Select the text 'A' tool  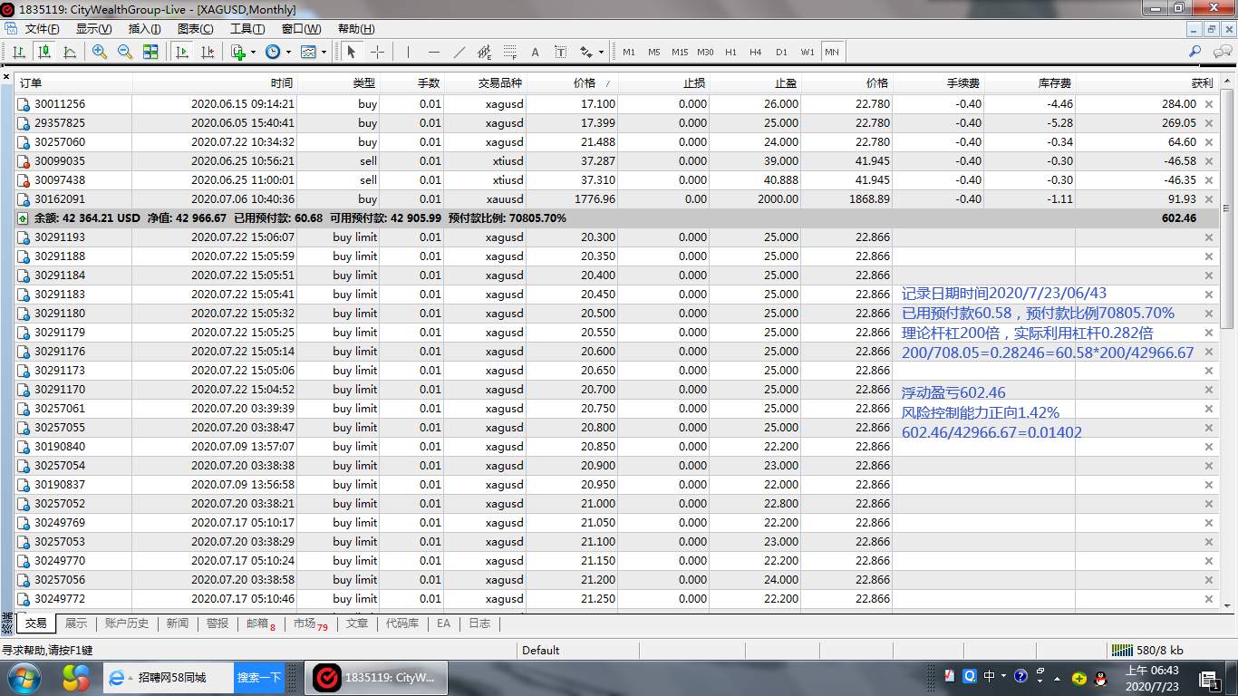pyautogui.click(x=535, y=52)
